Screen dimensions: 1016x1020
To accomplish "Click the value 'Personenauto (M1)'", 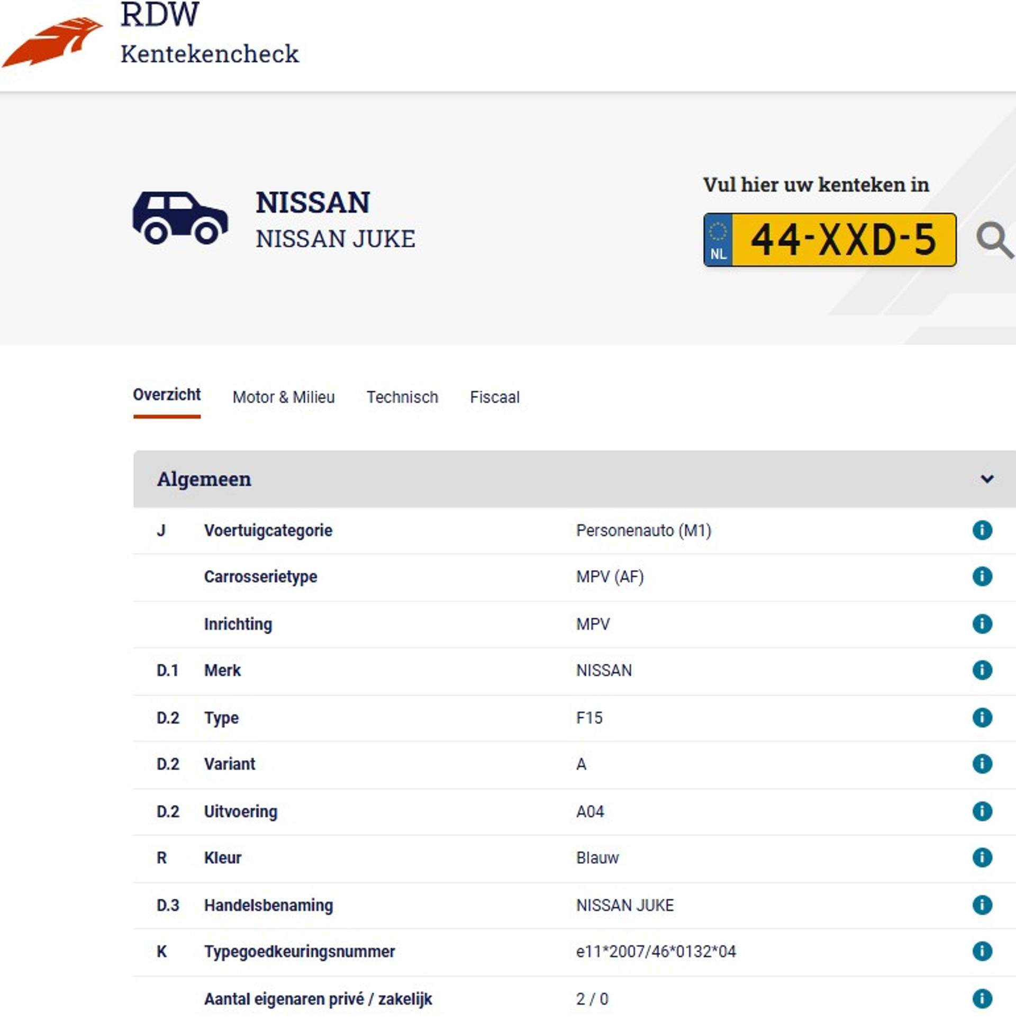I will 643,530.
